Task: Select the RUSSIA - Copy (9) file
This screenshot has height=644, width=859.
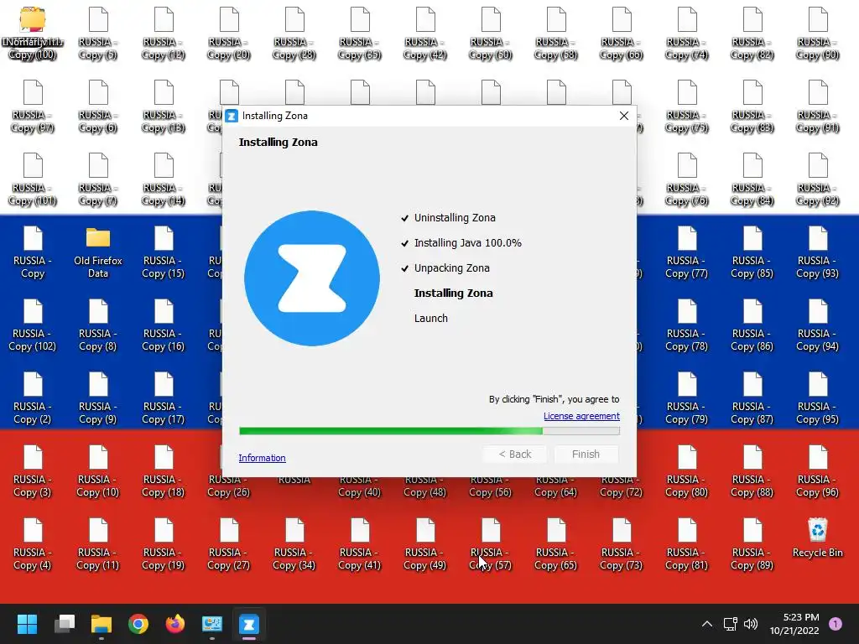Action: tap(98, 398)
